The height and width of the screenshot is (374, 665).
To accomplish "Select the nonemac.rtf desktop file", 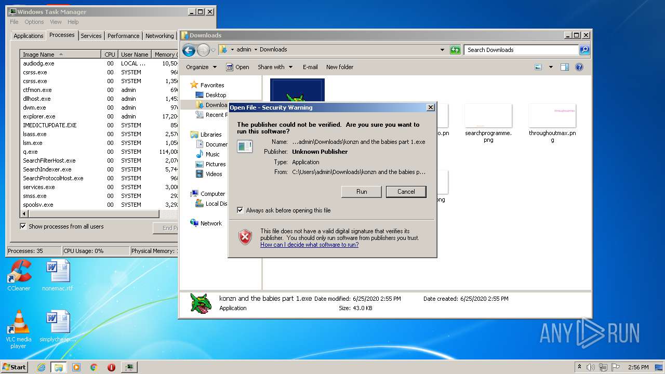I will coord(58,275).
